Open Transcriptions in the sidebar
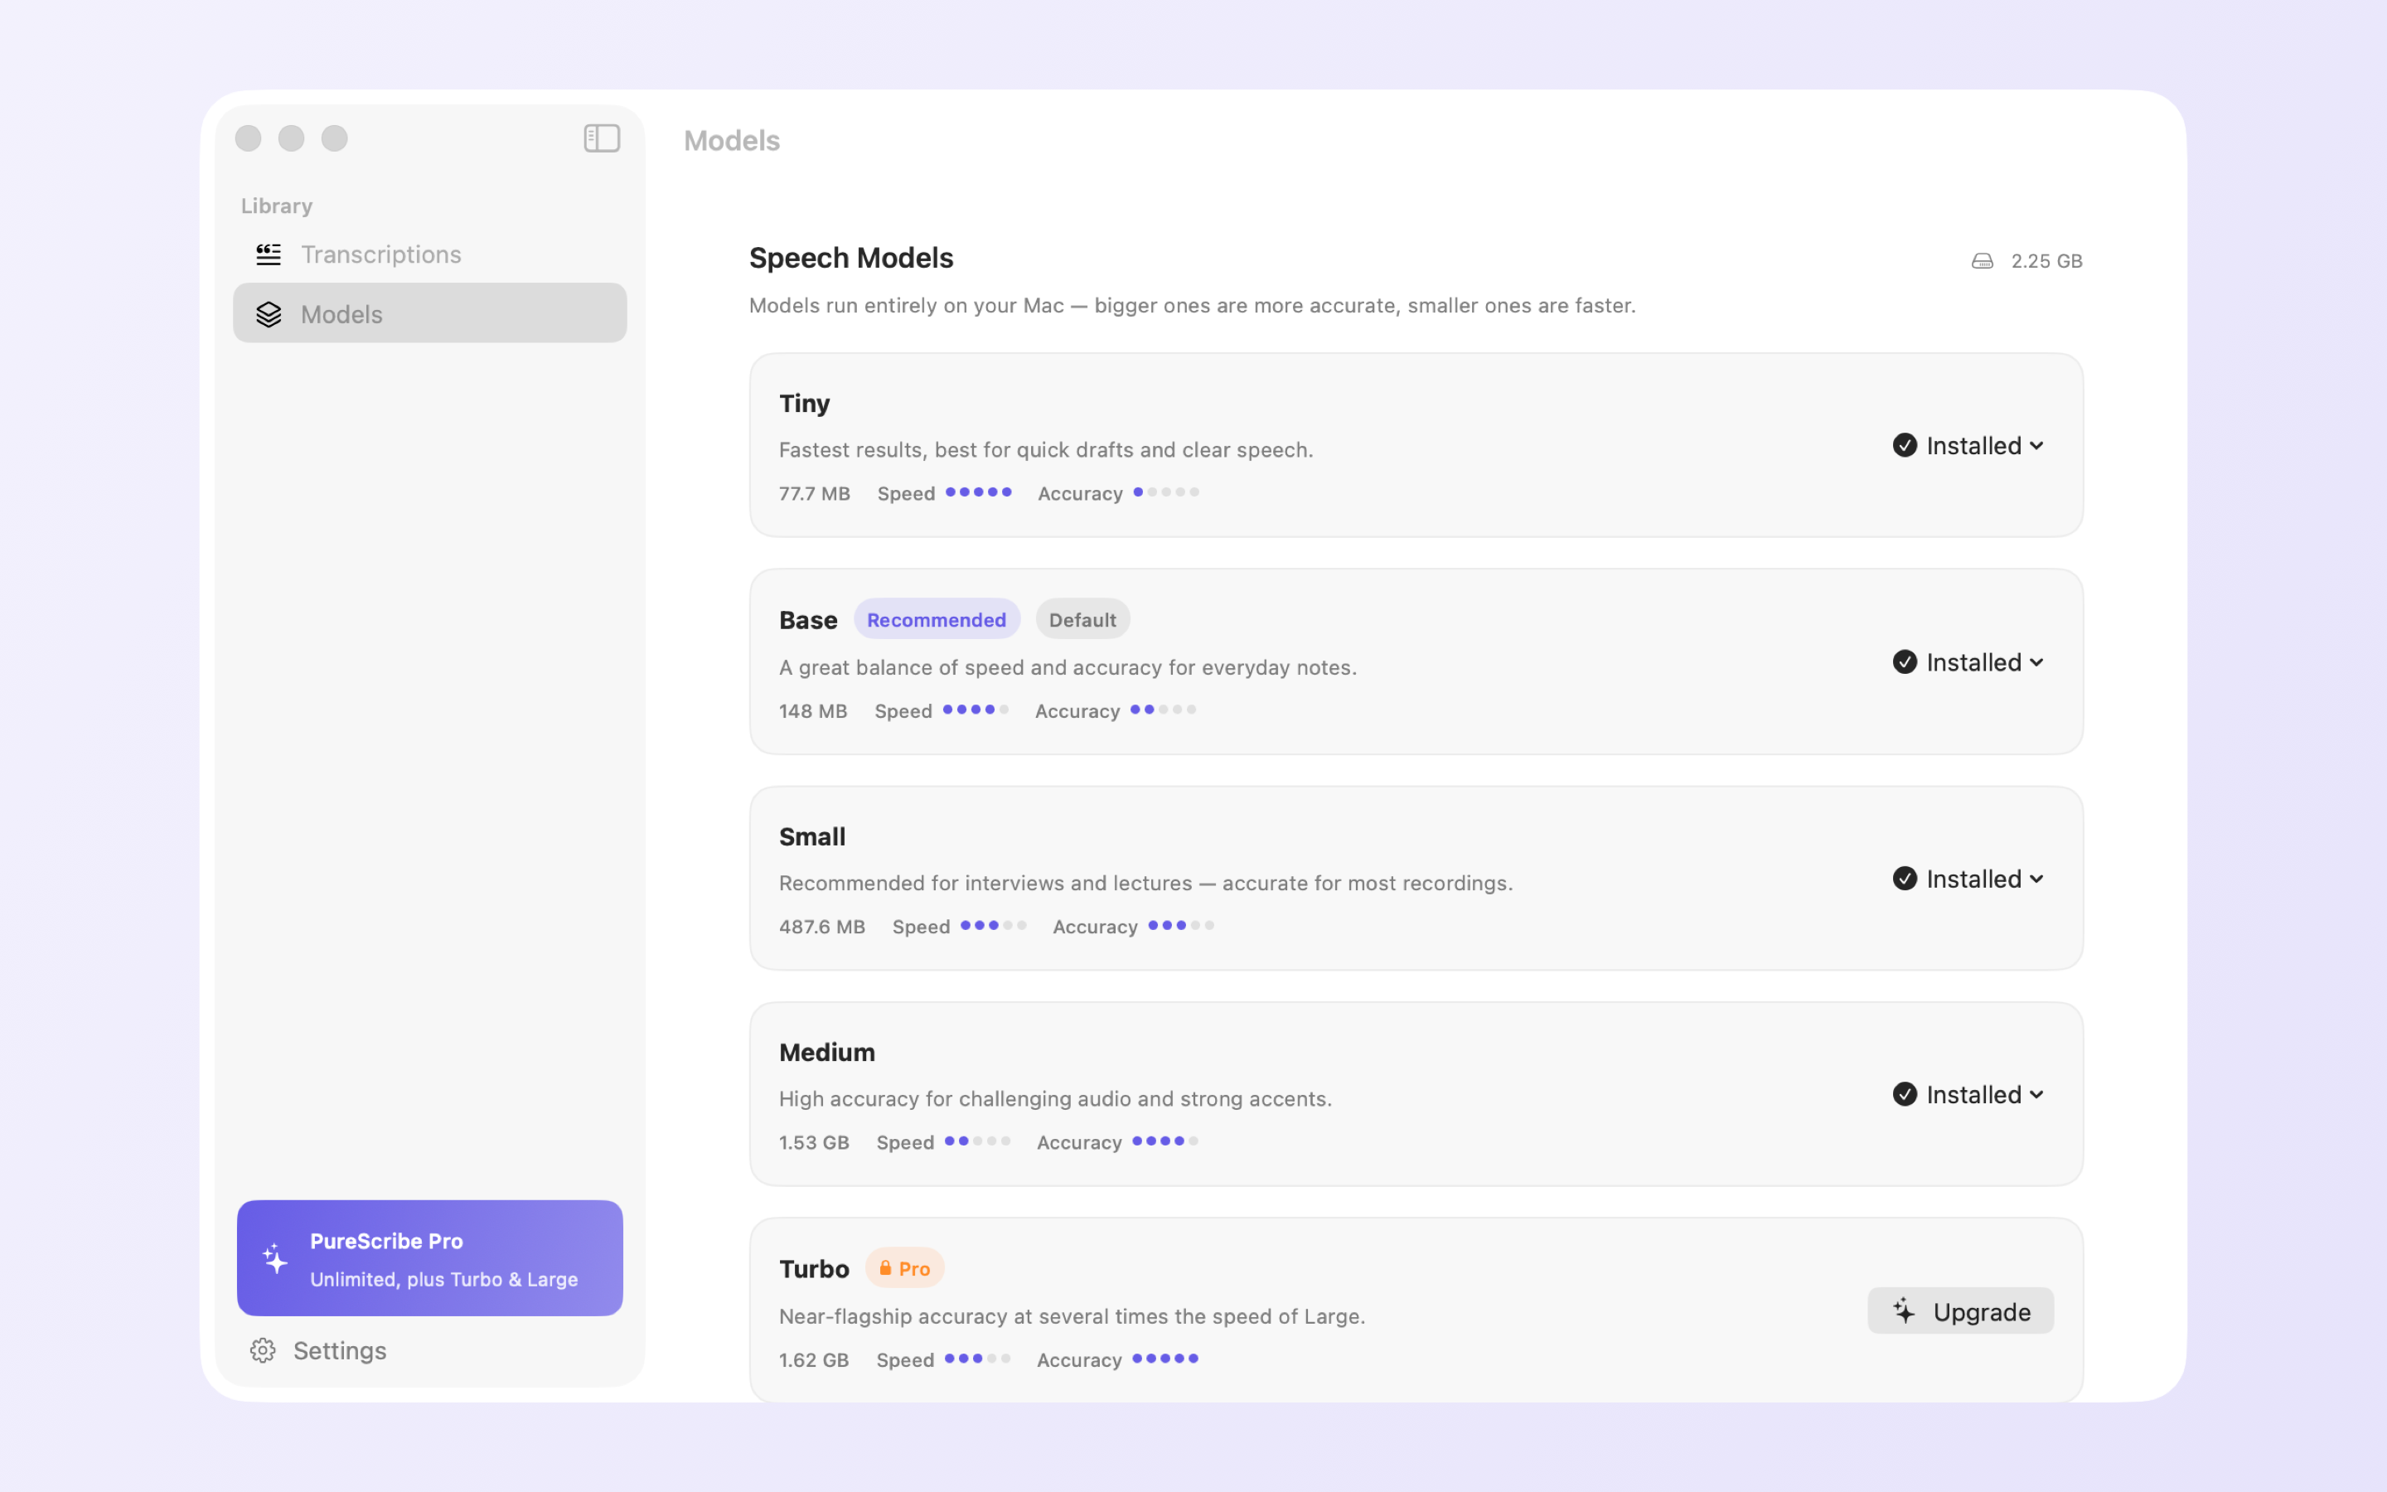 point(430,254)
